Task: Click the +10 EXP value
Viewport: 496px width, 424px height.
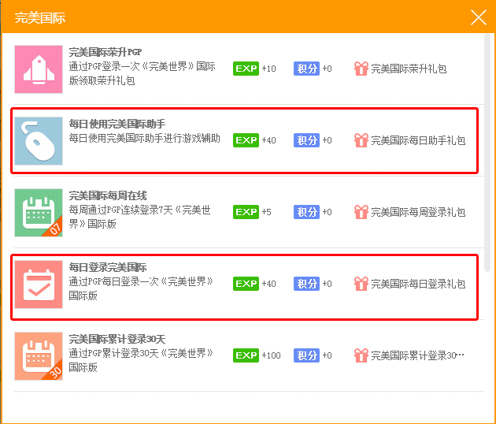Action: [269, 69]
